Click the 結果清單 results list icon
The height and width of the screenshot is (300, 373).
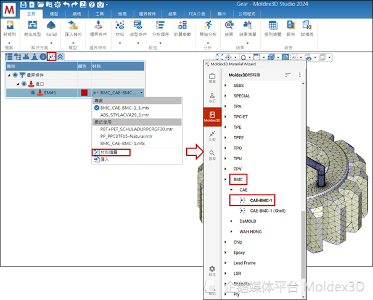247,25
